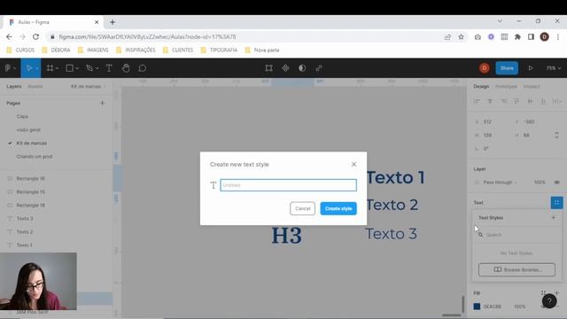Viewport: 567px width, 319px height.
Task: Switch to the Inspect tab
Action: click(x=532, y=87)
